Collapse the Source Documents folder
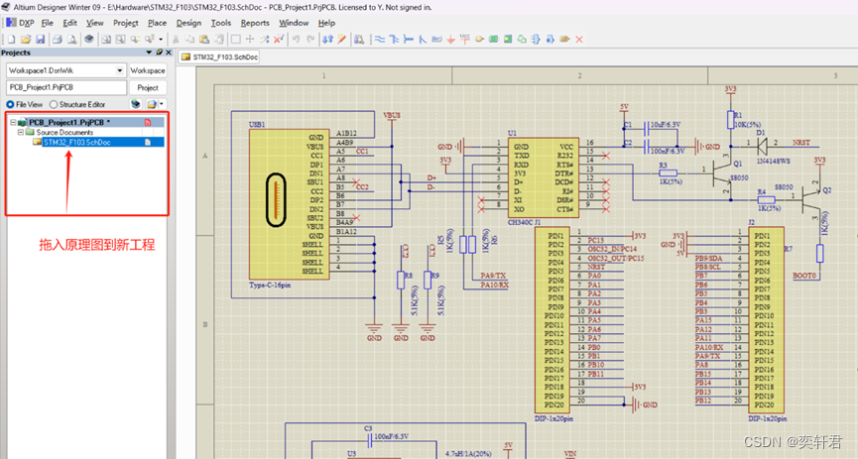Image resolution: width=858 pixels, height=459 pixels. (x=20, y=133)
